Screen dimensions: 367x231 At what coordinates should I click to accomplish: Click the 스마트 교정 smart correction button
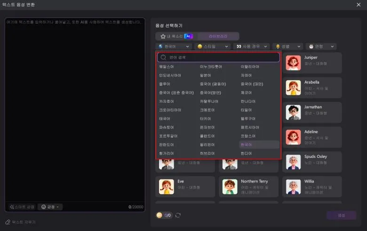[22, 207]
